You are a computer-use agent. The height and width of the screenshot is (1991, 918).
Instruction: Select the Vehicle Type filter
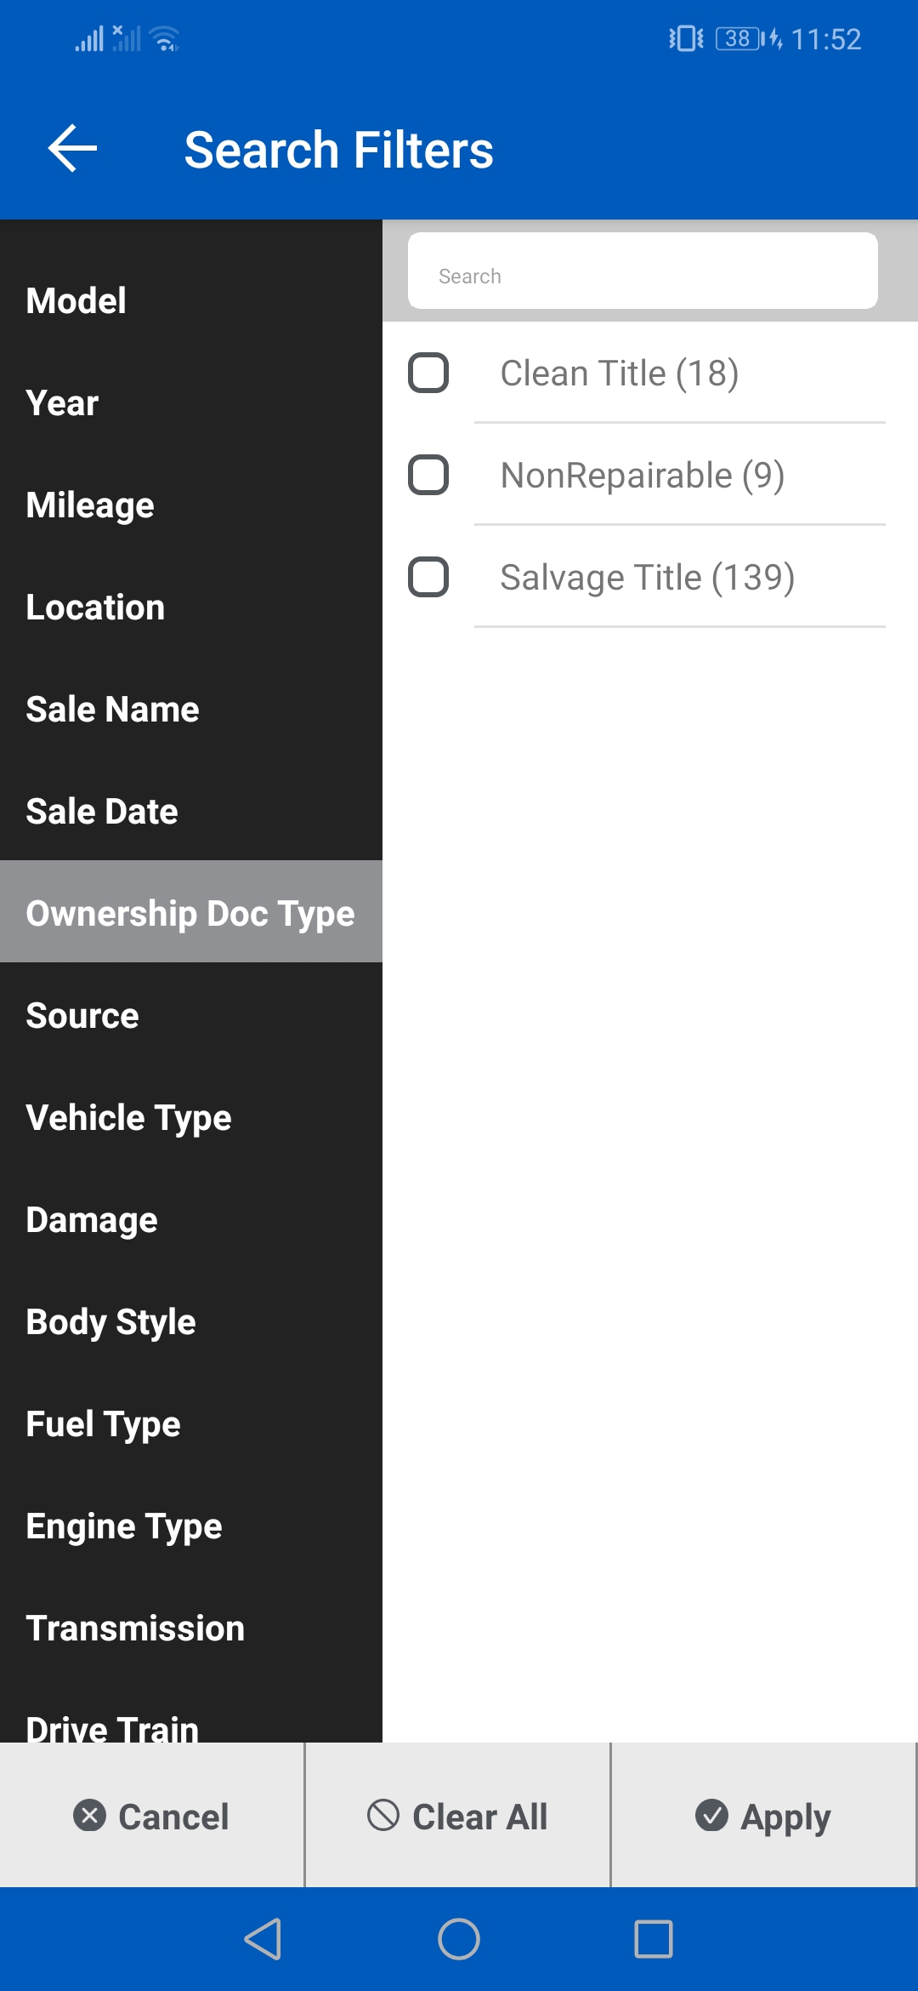[x=129, y=1118]
